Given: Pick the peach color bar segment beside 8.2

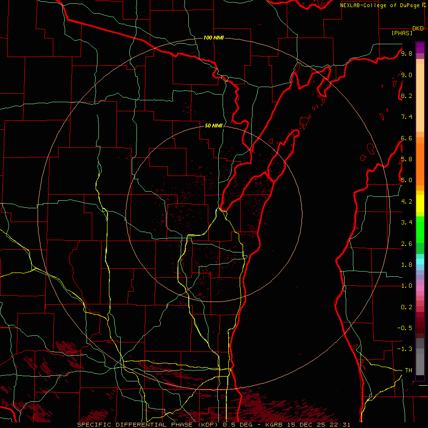Looking at the screenshot, I should [420, 97].
